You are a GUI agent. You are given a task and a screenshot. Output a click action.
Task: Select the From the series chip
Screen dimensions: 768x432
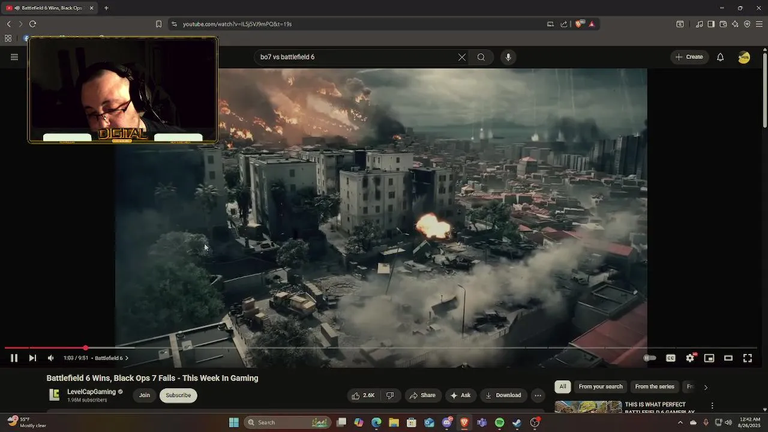pyautogui.click(x=655, y=387)
